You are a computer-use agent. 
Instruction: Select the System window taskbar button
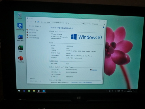click(x=44, y=91)
